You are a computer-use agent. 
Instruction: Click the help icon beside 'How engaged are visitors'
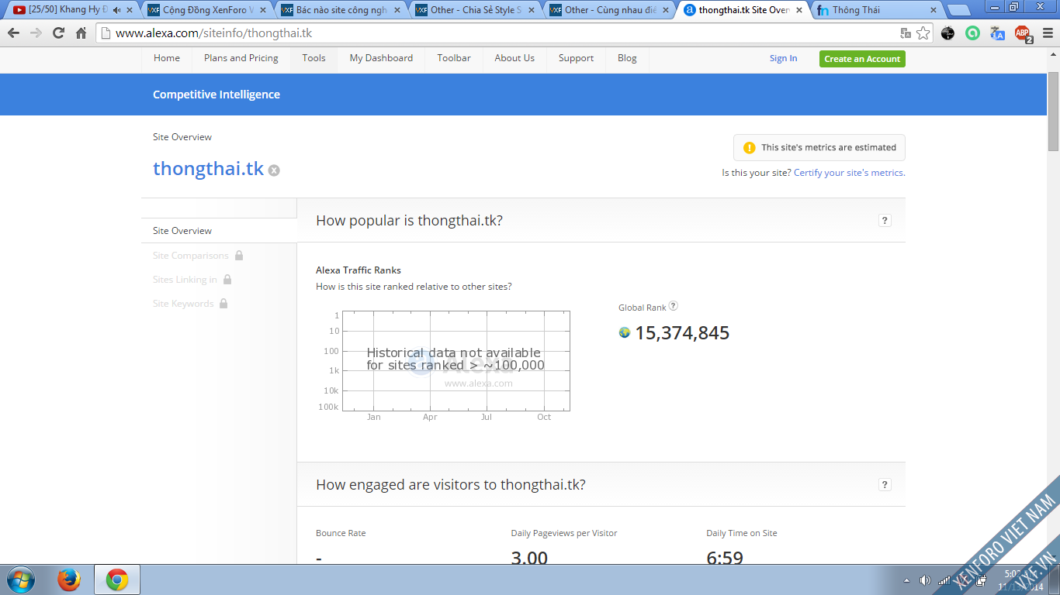click(x=885, y=484)
